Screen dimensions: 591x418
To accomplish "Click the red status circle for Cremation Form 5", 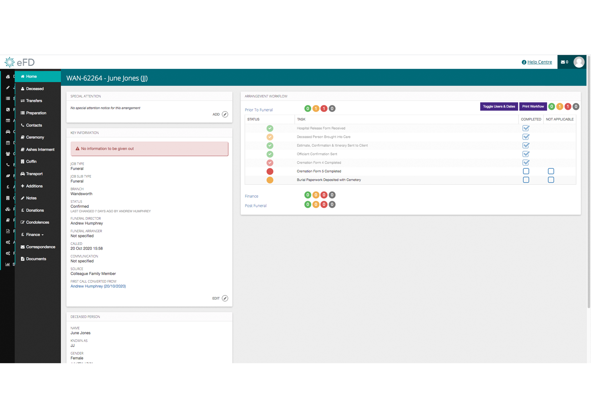I will tap(270, 171).
